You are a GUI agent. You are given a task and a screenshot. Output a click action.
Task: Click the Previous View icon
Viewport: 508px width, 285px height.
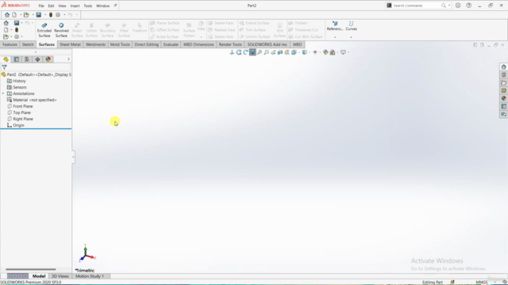click(x=273, y=52)
